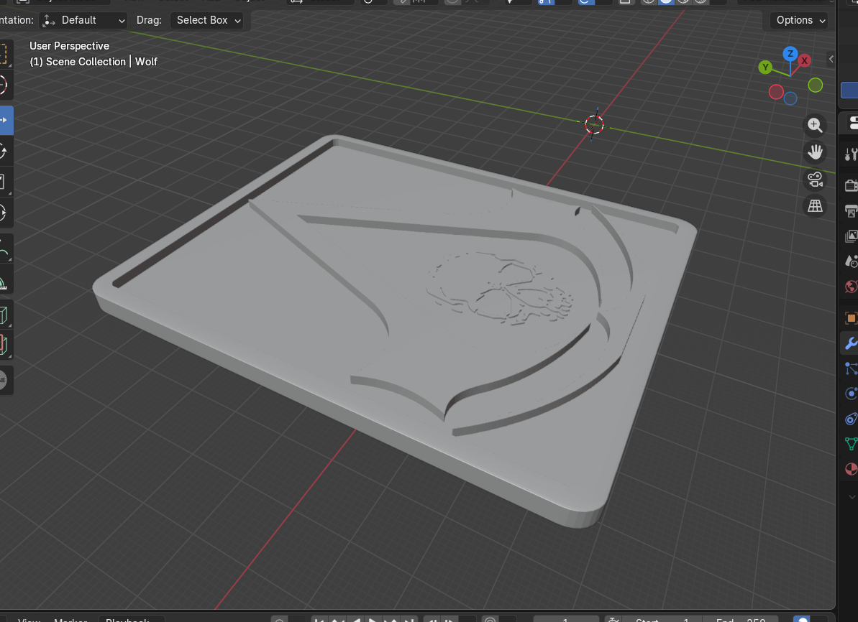858x622 pixels.
Task: Open the Transform Orientation Default dropdown
Action: [x=83, y=20]
